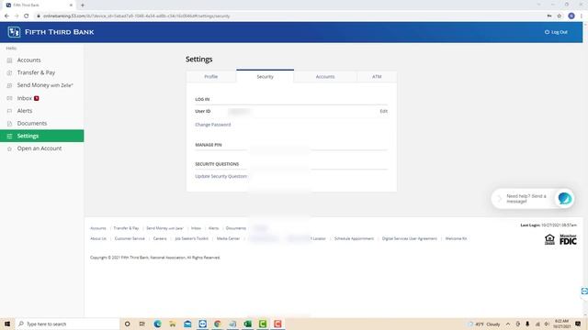The image size is (588, 330).
Task: Click footer Welcome Kit link
Action: pos(456,238)
